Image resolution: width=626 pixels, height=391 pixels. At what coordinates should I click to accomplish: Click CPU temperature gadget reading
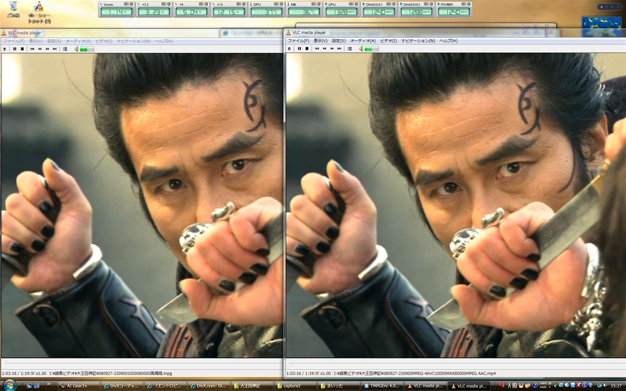point(267,12)
